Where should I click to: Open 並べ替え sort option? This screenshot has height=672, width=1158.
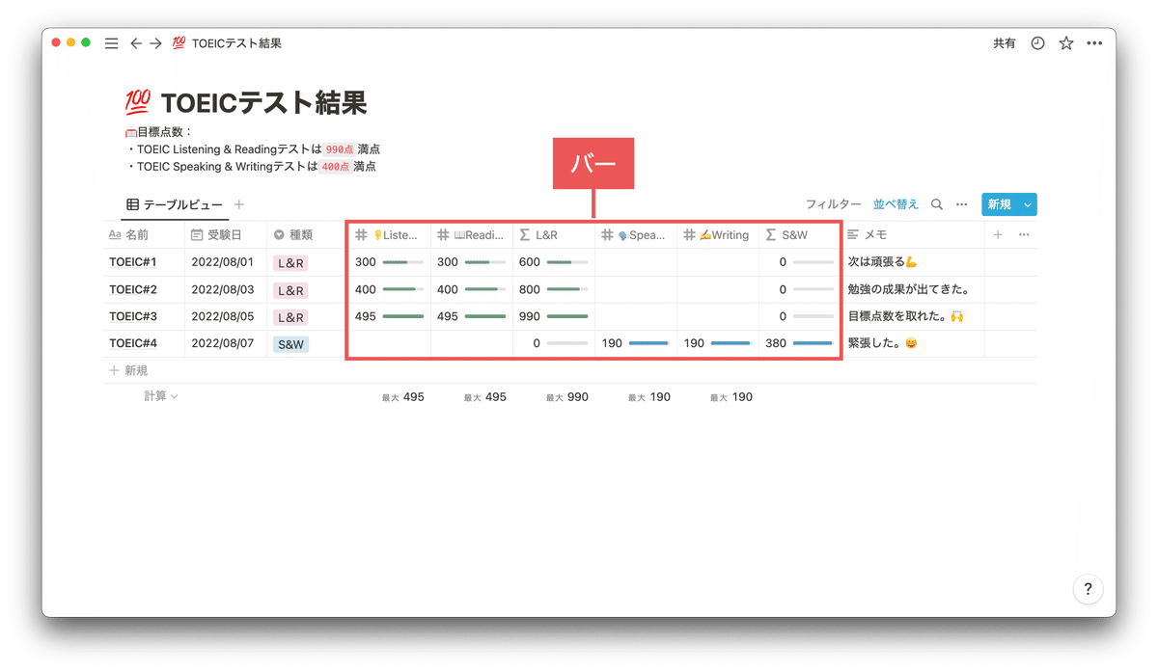point(896,204)
